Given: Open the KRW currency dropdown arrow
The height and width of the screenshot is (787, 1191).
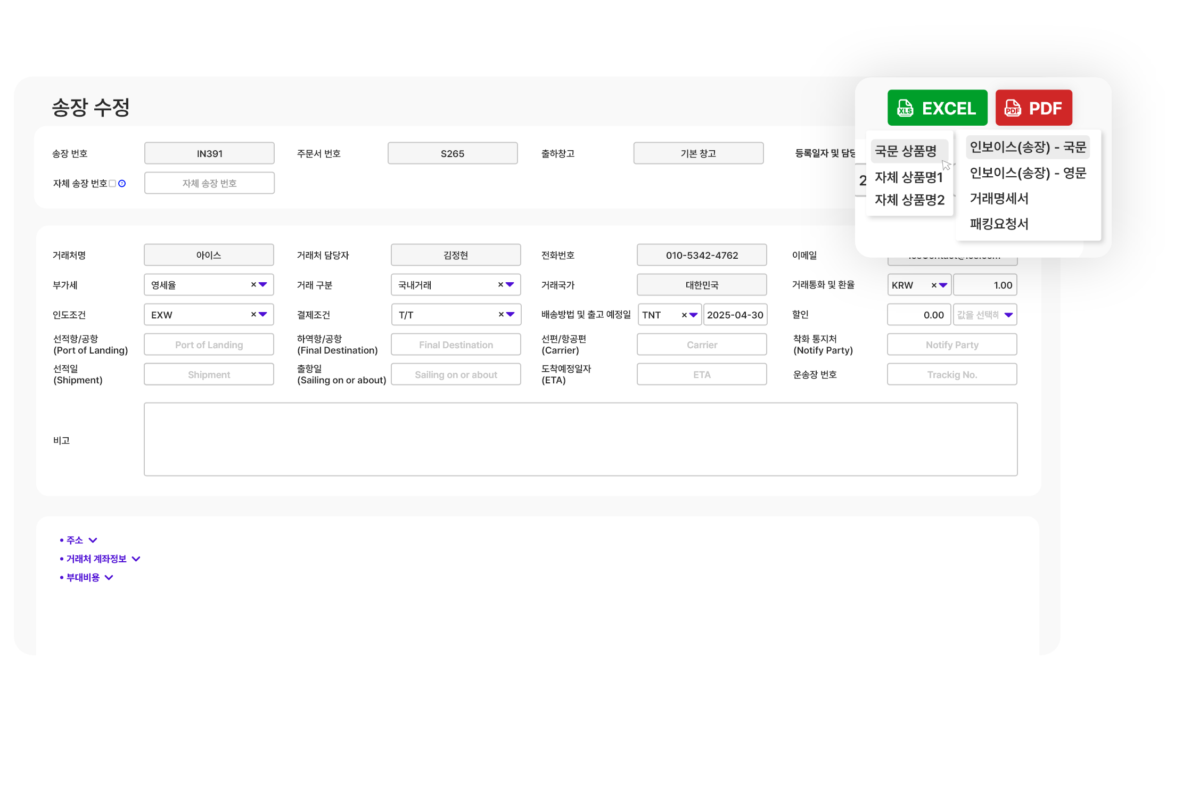Looking at the screenshot, I should pos(943,285).
